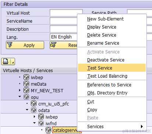Select the odata tree row text
Viewport: 152px width, 134px height.
[x=44, y=111]
